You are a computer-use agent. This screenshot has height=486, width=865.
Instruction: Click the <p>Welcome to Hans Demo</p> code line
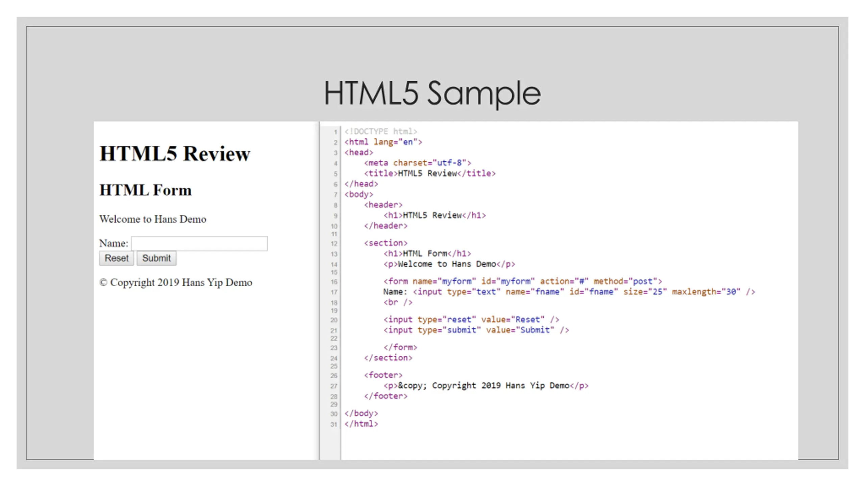(449, 264)
